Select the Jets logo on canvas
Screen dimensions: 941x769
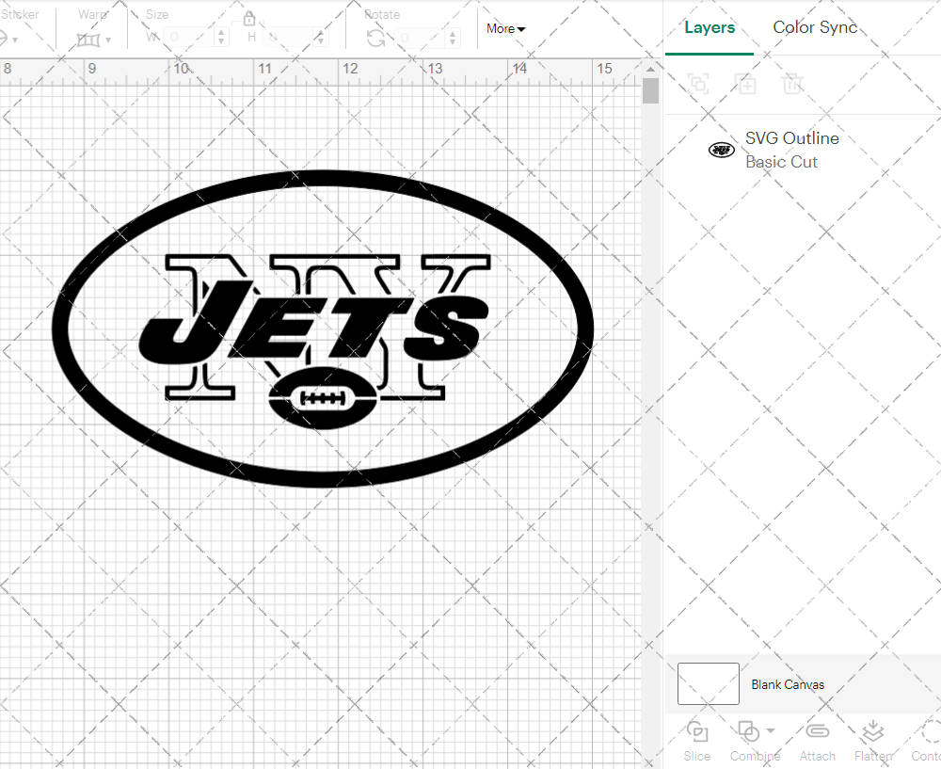(x=323, y=329)
